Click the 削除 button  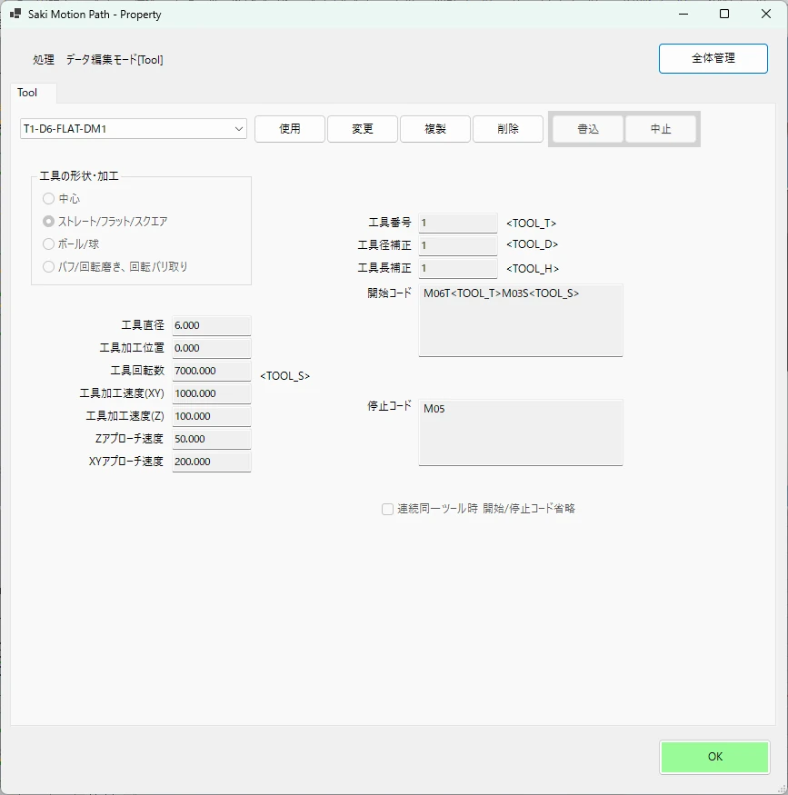507,129
